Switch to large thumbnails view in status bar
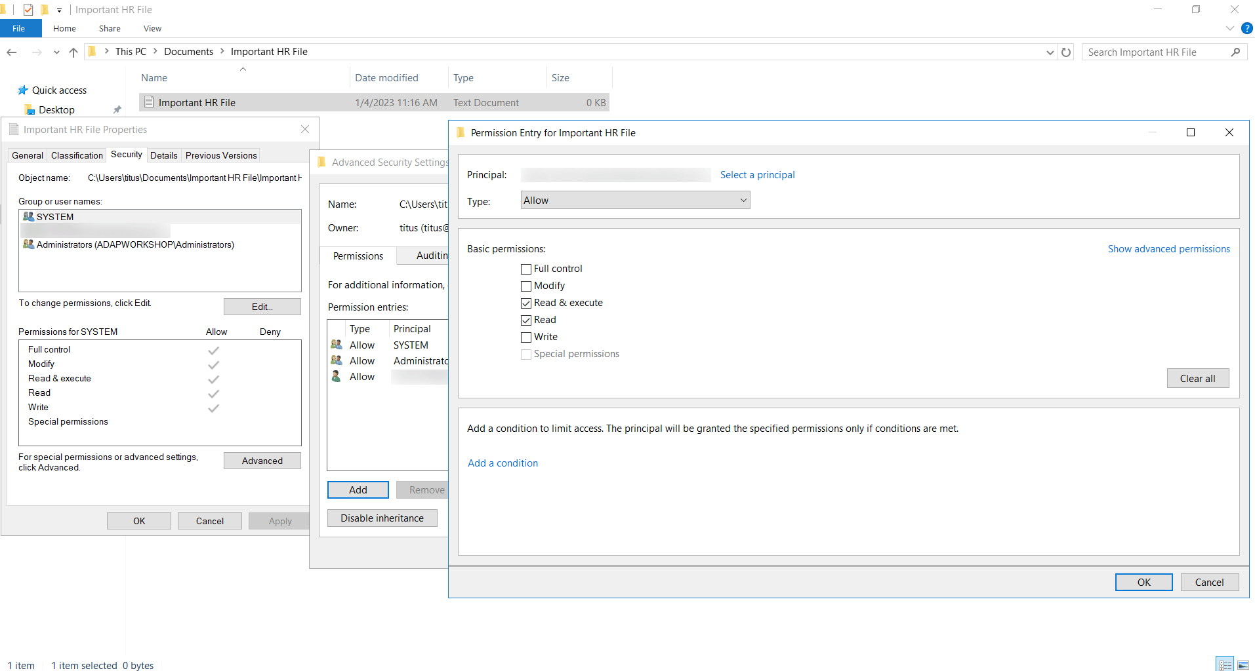Viewport: 1255px width, 671px height. pyautogui.click(x=1243, y=664)
